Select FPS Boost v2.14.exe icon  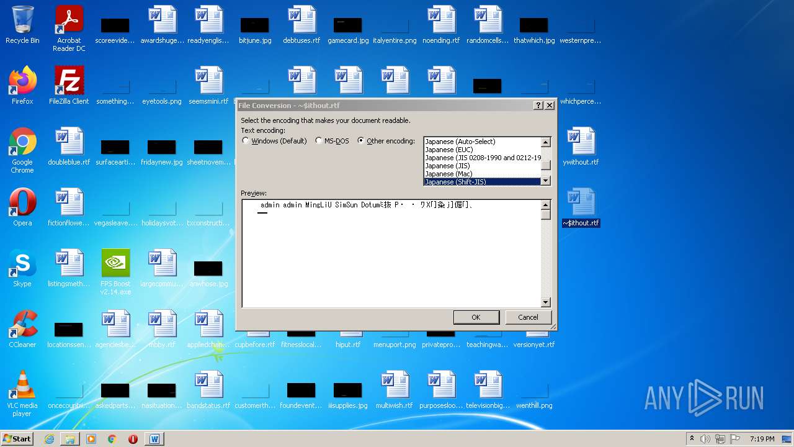point(115,272)
